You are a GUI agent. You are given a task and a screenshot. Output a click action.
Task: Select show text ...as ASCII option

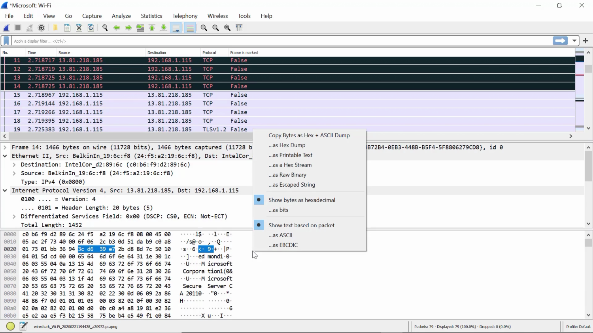309,235
